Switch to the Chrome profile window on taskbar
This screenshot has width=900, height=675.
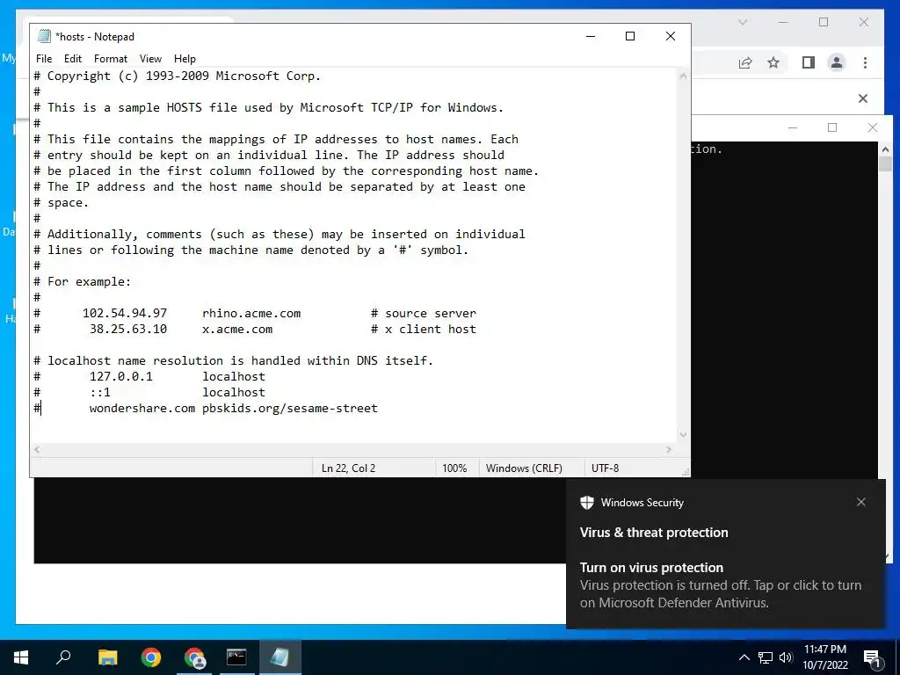pos(194,657)
